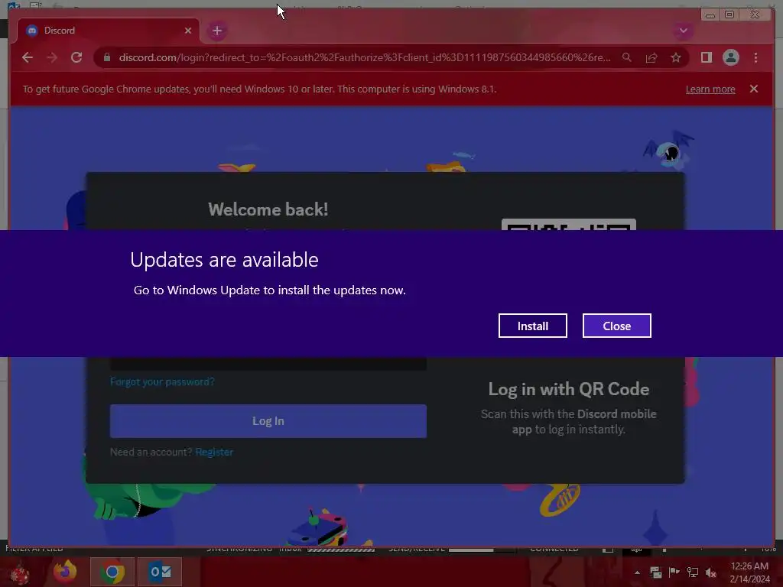Screen dimensions: 783x587
Task: Switch to Outlook in the taskbar
Action: click(x=160, y=572)
